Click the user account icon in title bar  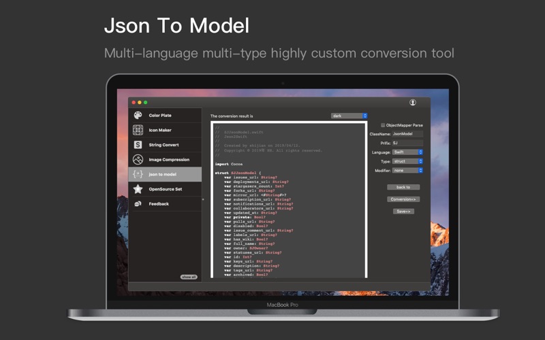[x=413, y=103]
